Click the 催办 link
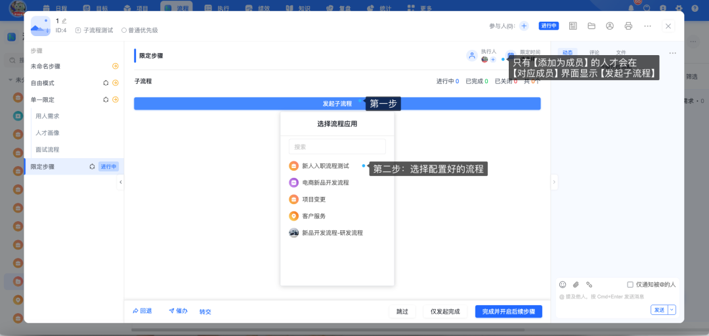This screenshot has height=336, width=709. (178, 311)
